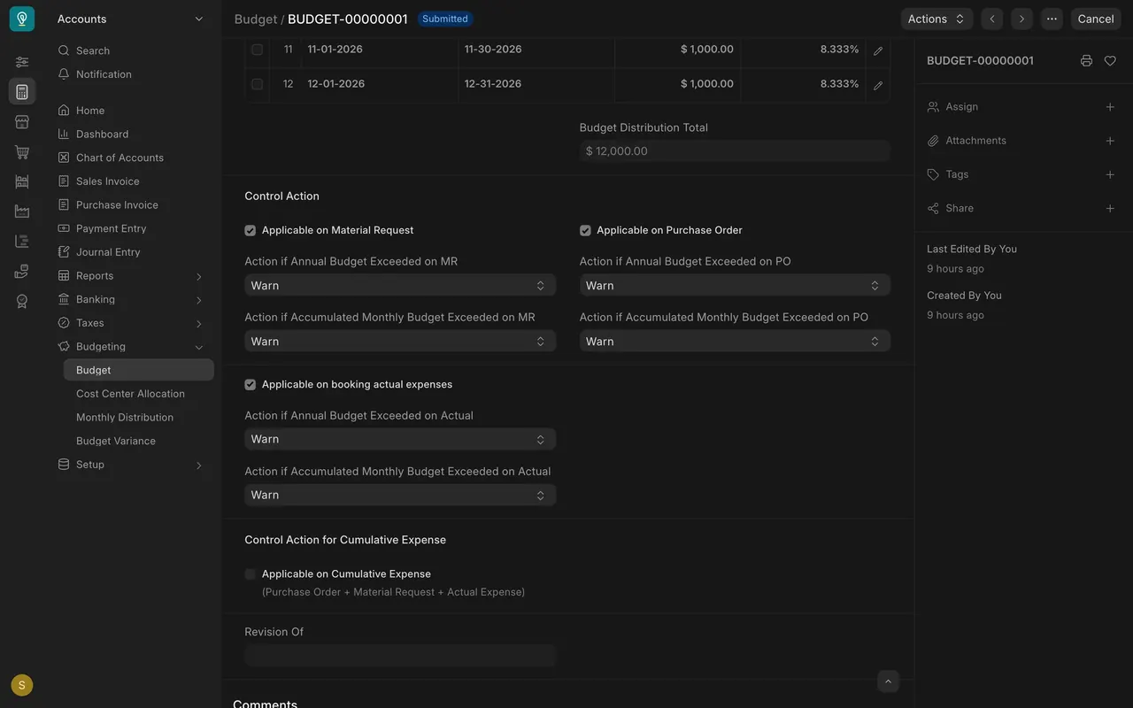The image size is (1133, 708).
Task: Open the settings sliders icon in the app rail
Action: coord(22,62)
